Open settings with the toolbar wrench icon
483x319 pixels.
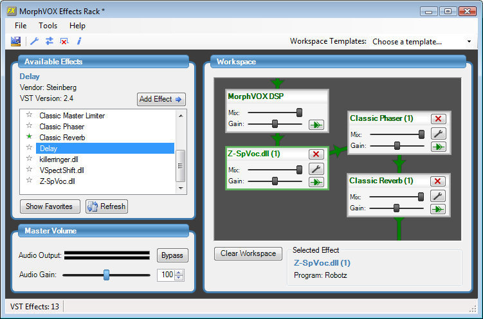pos(35,41)
